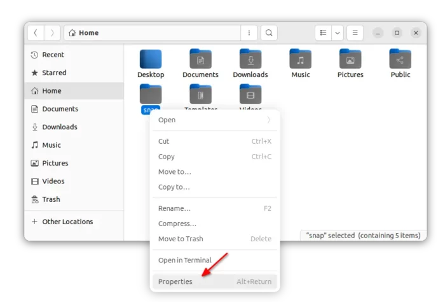Viewport: 445px width, 305px height.
Task: Select the Public folder icon
Action: point(400,59)
